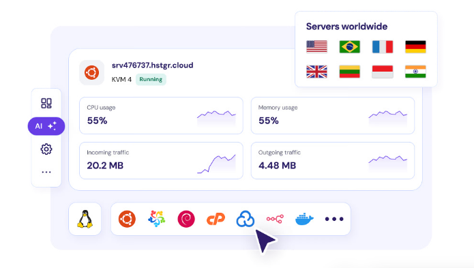Open settings gear in sidebar
The height and width of the screenshot is (268, 474).
tap(46, 149)
